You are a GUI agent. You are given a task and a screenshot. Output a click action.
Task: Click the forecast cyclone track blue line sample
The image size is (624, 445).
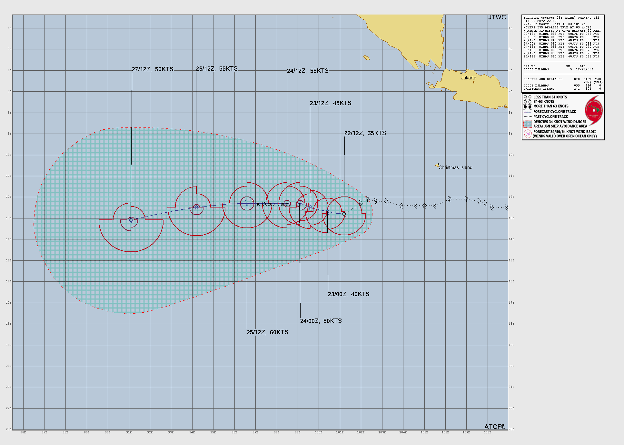[527, 112]
